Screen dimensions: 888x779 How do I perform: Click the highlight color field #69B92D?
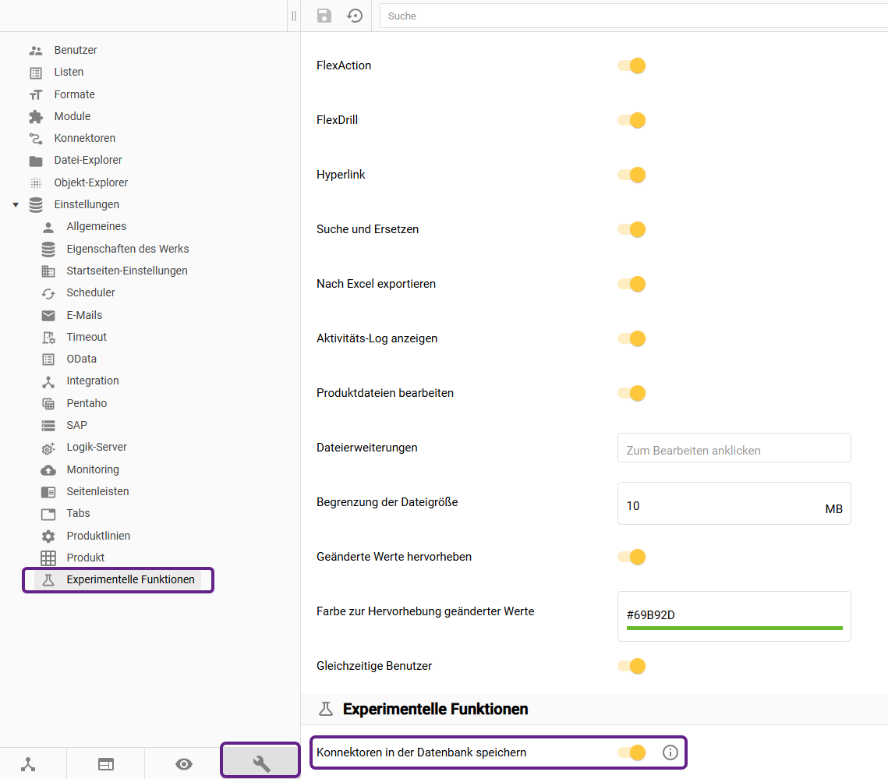[734, 615]
